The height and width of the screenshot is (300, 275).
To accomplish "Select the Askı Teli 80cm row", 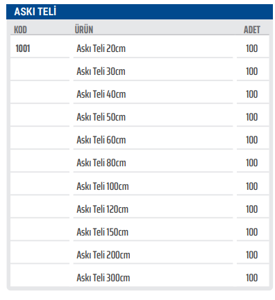I will [140, 161].
